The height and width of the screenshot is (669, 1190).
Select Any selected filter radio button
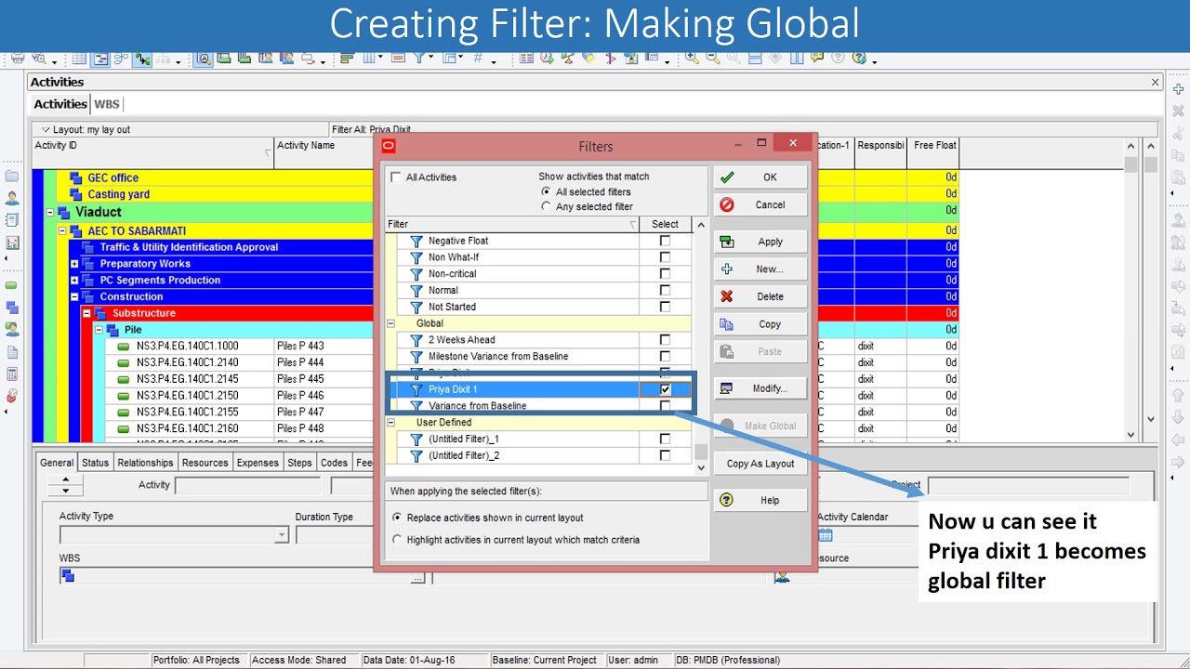pyautogui.click(x=546, y=206)
